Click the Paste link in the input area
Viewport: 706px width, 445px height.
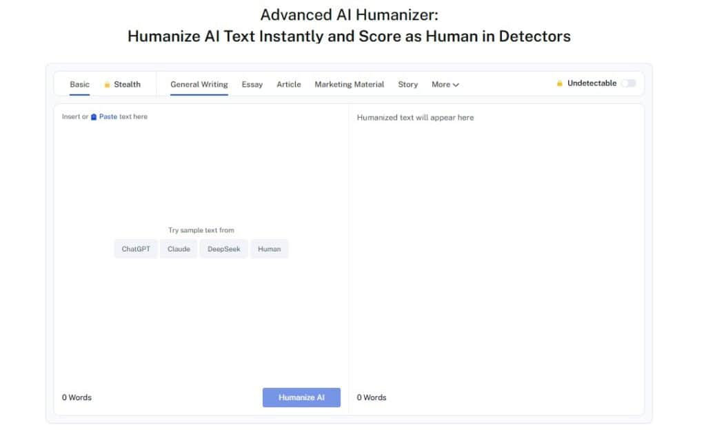click(108, 117)
